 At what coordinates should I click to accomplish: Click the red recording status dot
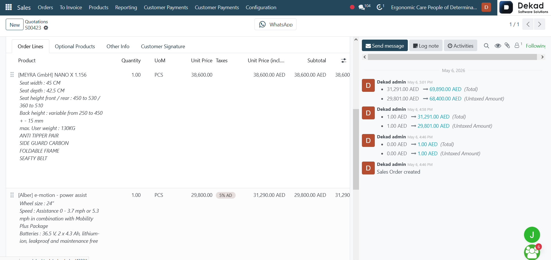(352, 7)
